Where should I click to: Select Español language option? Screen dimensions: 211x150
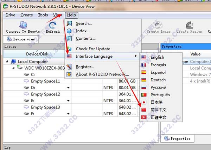[x=161, y=72]
